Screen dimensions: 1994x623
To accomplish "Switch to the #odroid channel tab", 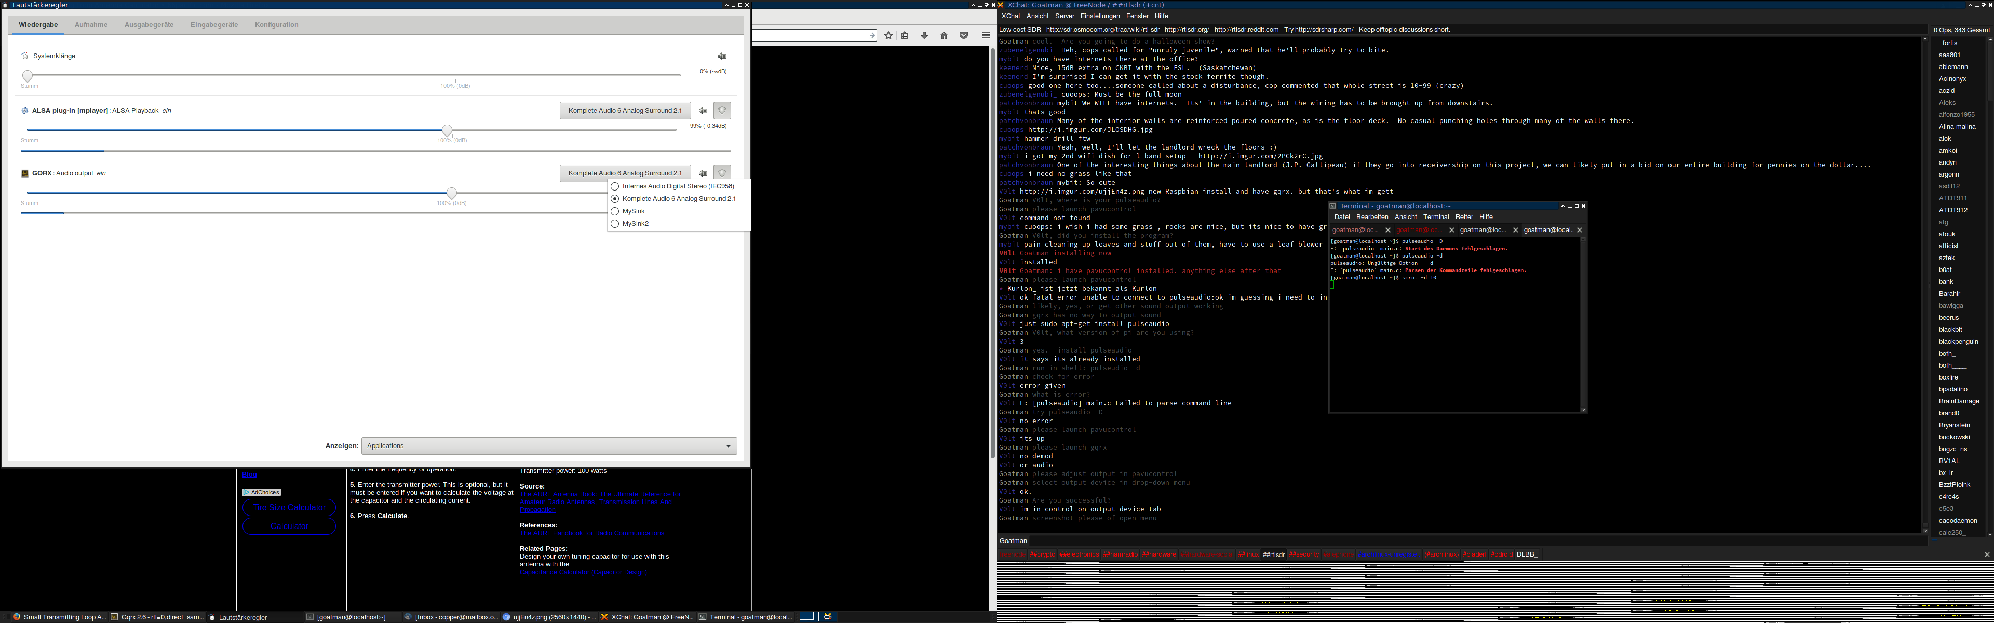I will pyautogui.click(x=1501, y=555).
